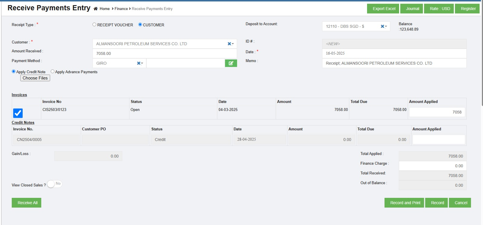
Task: Expand the Payment Method GIRO dropdown
Action: click(x=142, y=63)
